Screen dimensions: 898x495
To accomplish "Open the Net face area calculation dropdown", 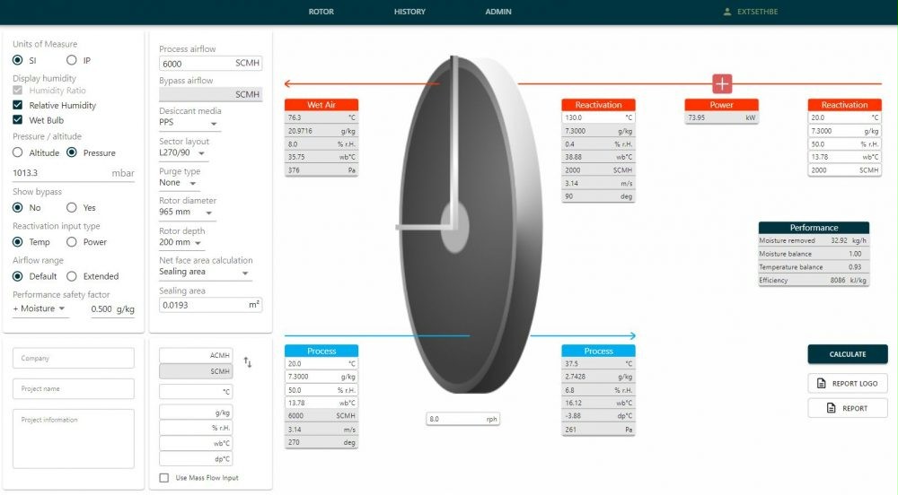I will coord(205,273).
